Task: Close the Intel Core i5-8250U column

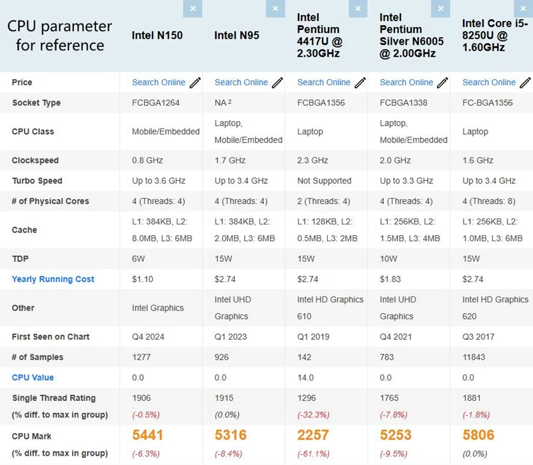Action: point(523,8)
